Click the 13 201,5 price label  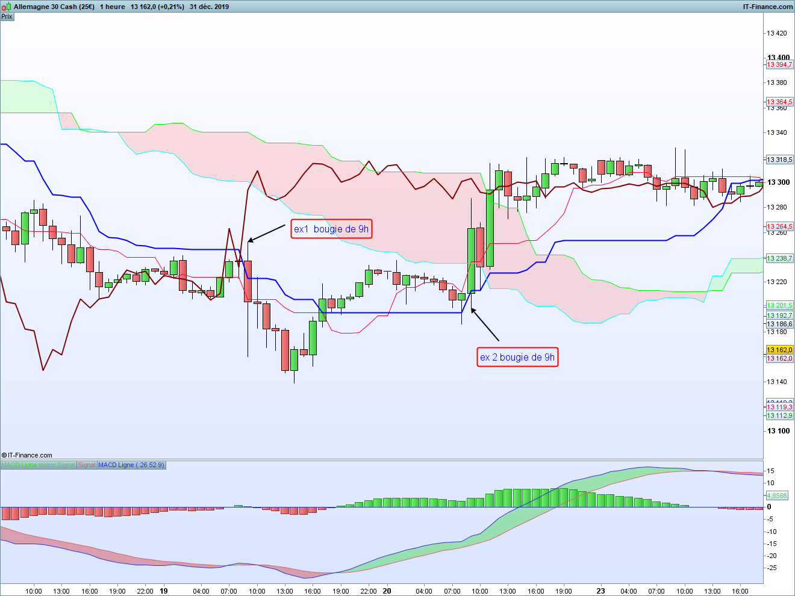(x=779, y=305)
